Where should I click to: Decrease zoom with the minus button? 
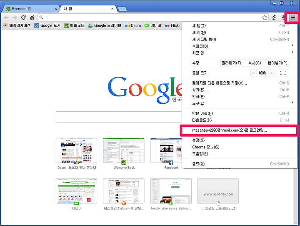pos(253,73)
